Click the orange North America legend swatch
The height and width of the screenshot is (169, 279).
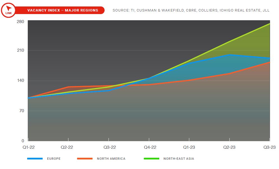tap(85, 159)
